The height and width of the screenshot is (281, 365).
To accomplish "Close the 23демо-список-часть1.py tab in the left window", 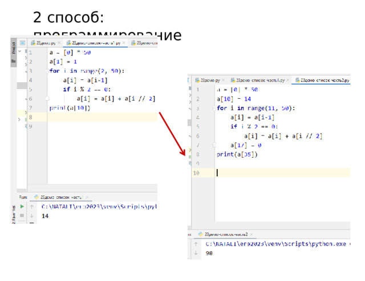I will click(x=124, y=43).
